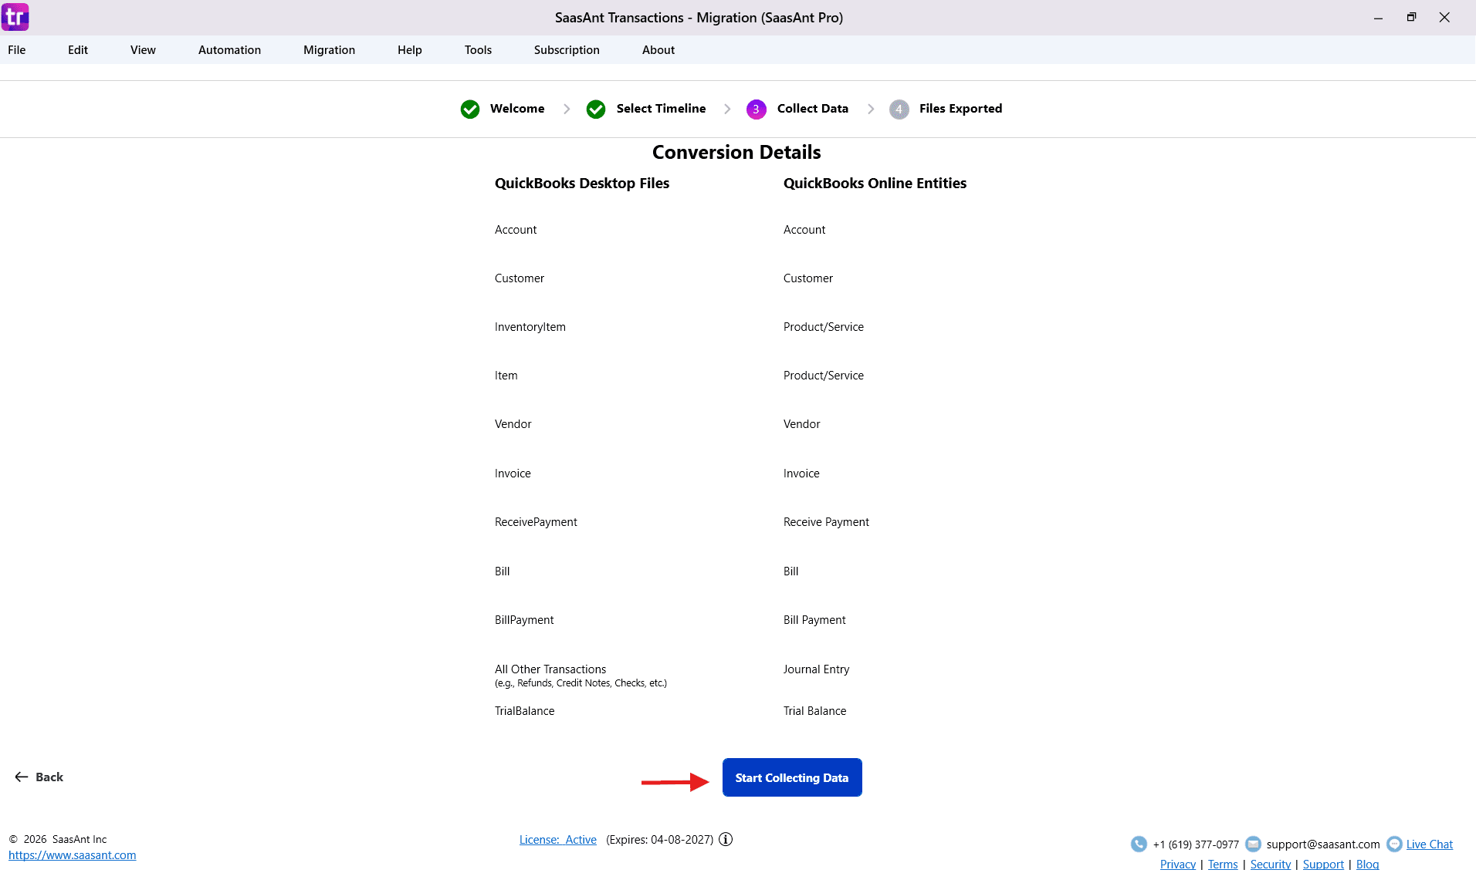Screen dimensions: 1476x873
Task: Click the back arrow icon
Action: (x=22, y=777)
